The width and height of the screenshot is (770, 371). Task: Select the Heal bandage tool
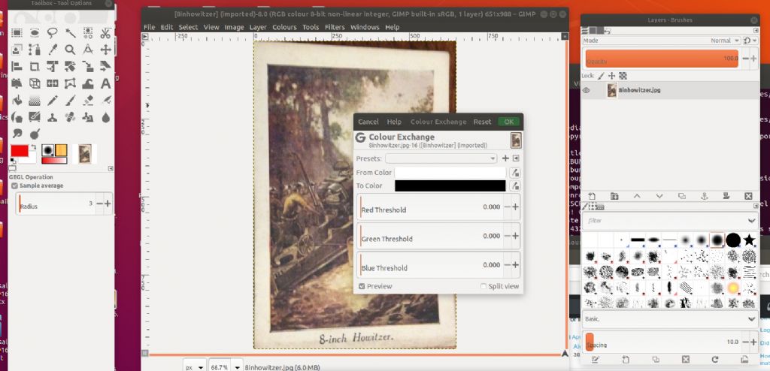(70, 118)
